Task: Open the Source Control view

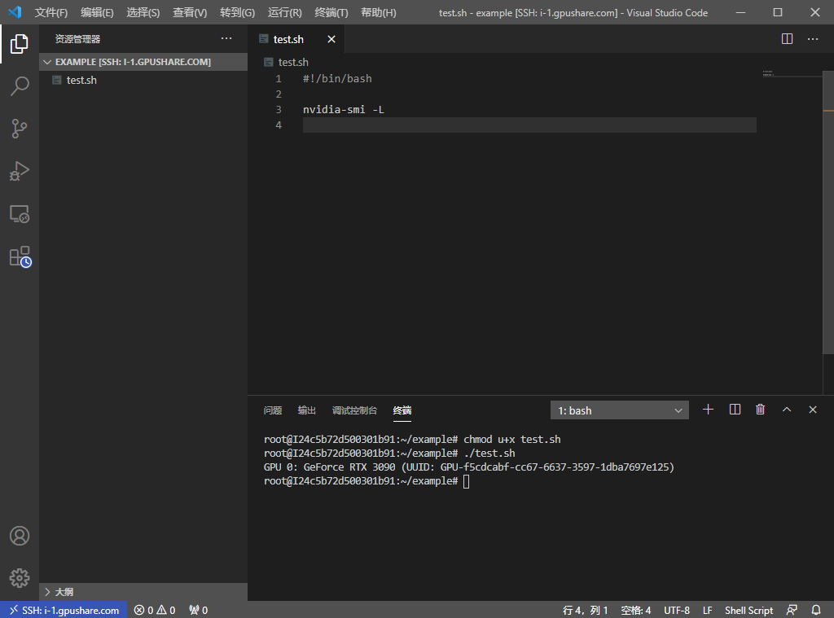Action: 20,128
